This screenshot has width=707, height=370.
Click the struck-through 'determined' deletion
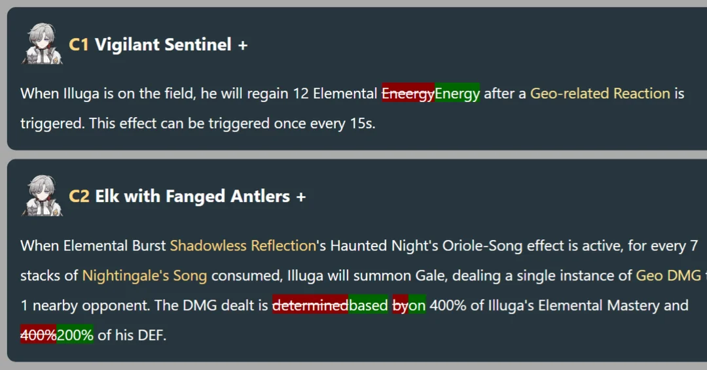(310, 305)
